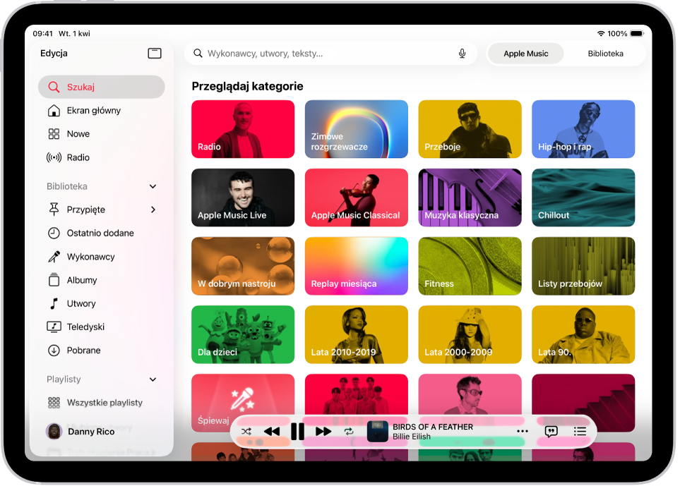The image size is (680, 486).
Task: Tap the Wi-Fi status icon
Action: click(x=601, y=33)
